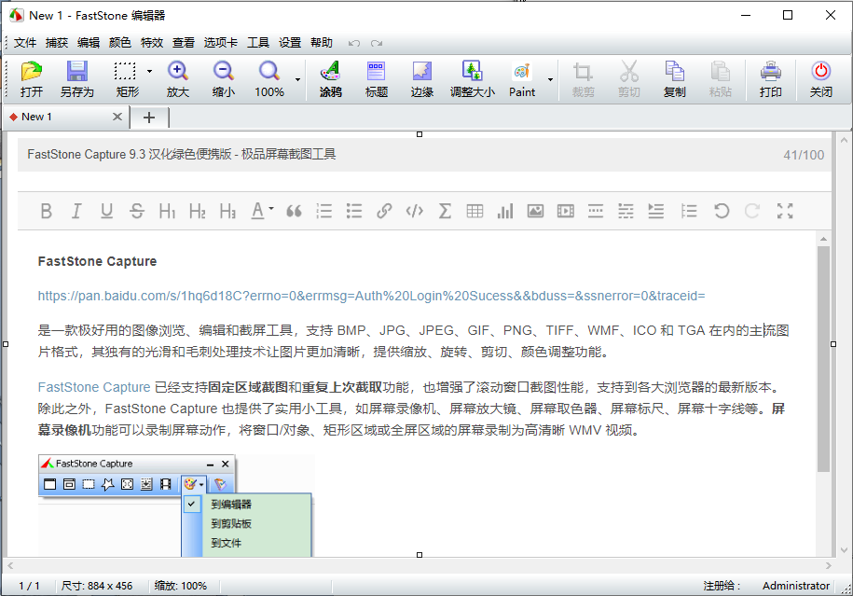This screenshot has height=596, width=853.
Task: Click the 剪切 scissors icon
Action: coord(629,79)
